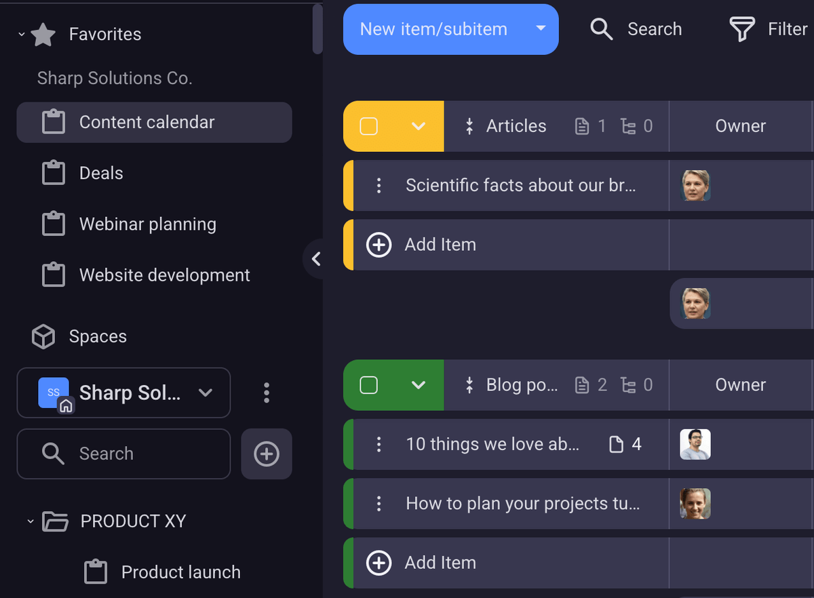Open the Filter funnel icon
The image size is (814, 598).
[x=741, y=29]
